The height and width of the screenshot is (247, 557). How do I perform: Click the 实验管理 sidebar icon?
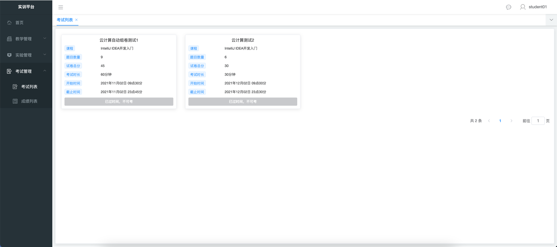9,55
